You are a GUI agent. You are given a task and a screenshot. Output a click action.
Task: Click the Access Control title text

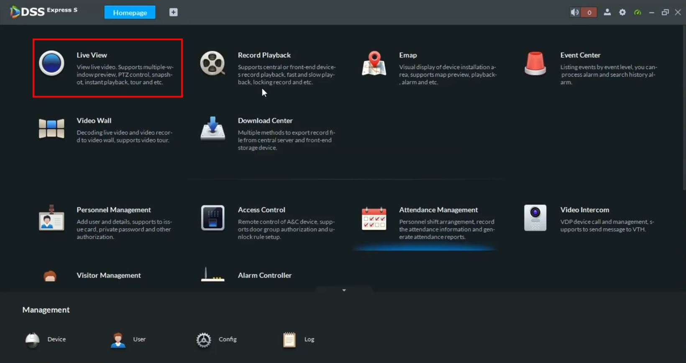(261, 210)
